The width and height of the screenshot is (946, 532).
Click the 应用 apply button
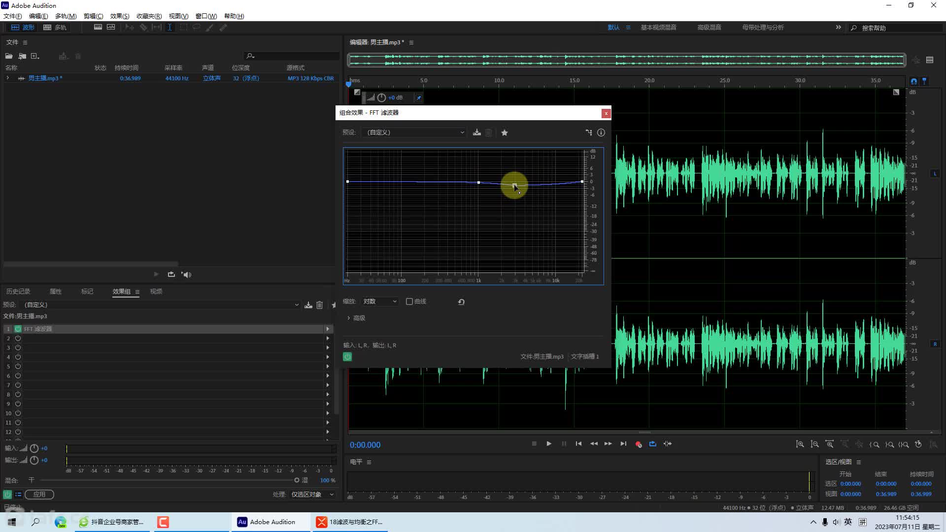39,495
